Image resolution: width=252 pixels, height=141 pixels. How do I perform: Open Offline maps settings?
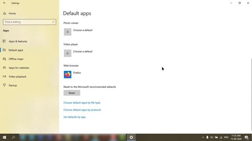[16, 59]
